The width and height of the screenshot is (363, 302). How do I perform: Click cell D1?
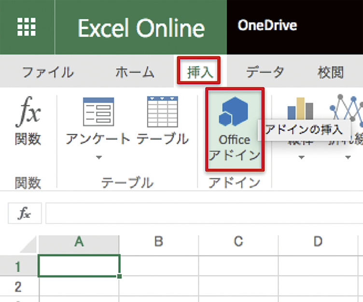coord(318,265)
